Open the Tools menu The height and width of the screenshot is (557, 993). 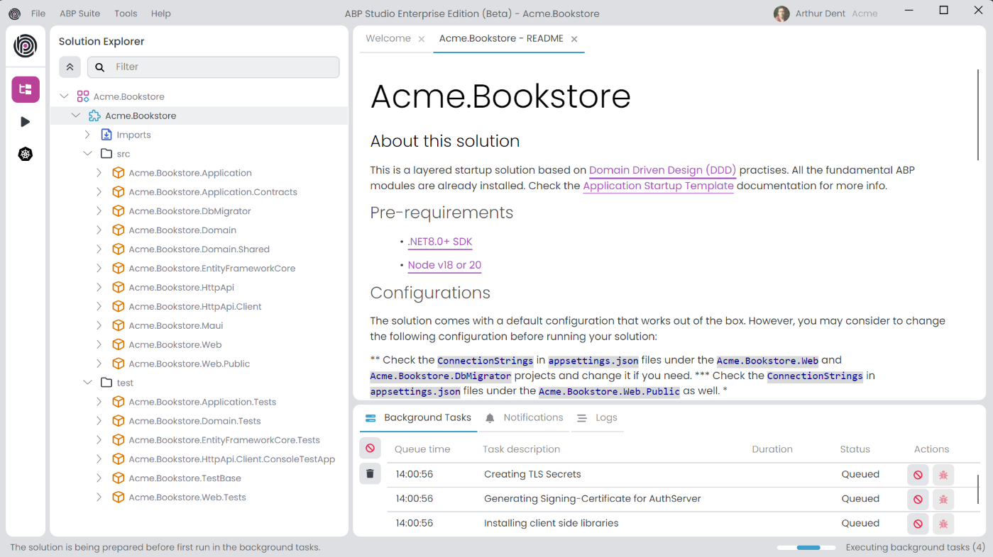[x=126, y=13]
